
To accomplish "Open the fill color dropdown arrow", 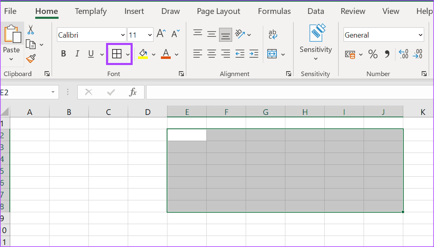I will (154, 54).
